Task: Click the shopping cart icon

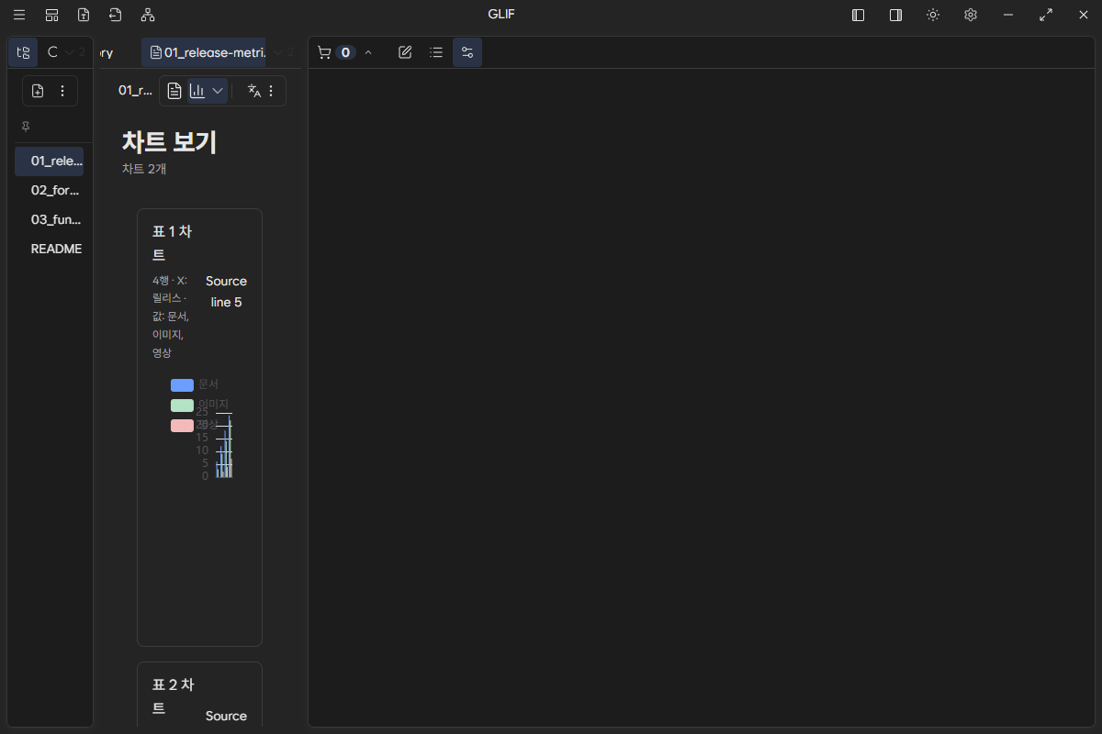Action: pyautogui.click(x=324, y=52)
